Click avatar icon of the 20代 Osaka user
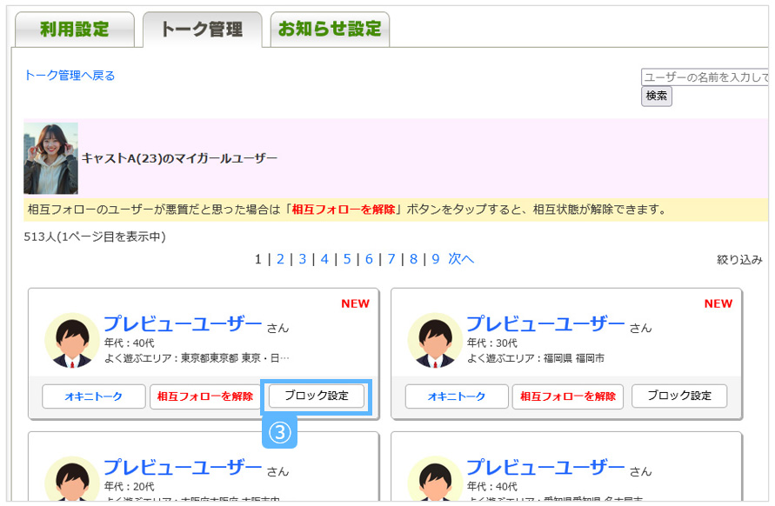775x506 pixels. coord(71,478)
